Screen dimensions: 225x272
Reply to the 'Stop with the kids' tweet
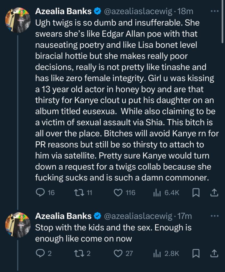(40, 253)
